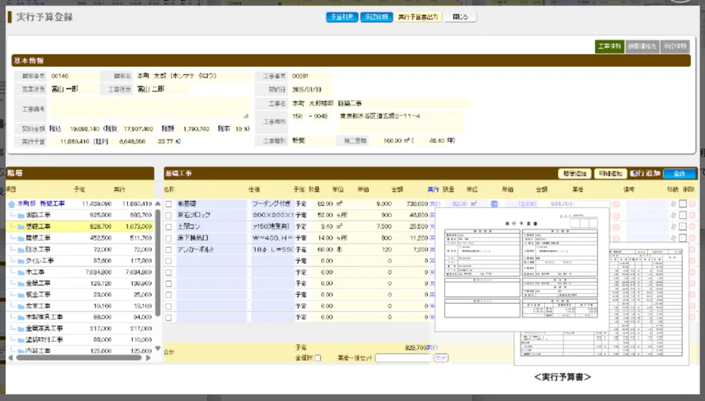Screen dimensions: 705x401
Task: Click move arrows icon in 土間コン row
Action: pos(673,226)
